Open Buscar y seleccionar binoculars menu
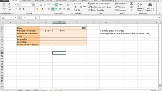The height and width of the screenshot is (91, 162). [x=150, y=7]
